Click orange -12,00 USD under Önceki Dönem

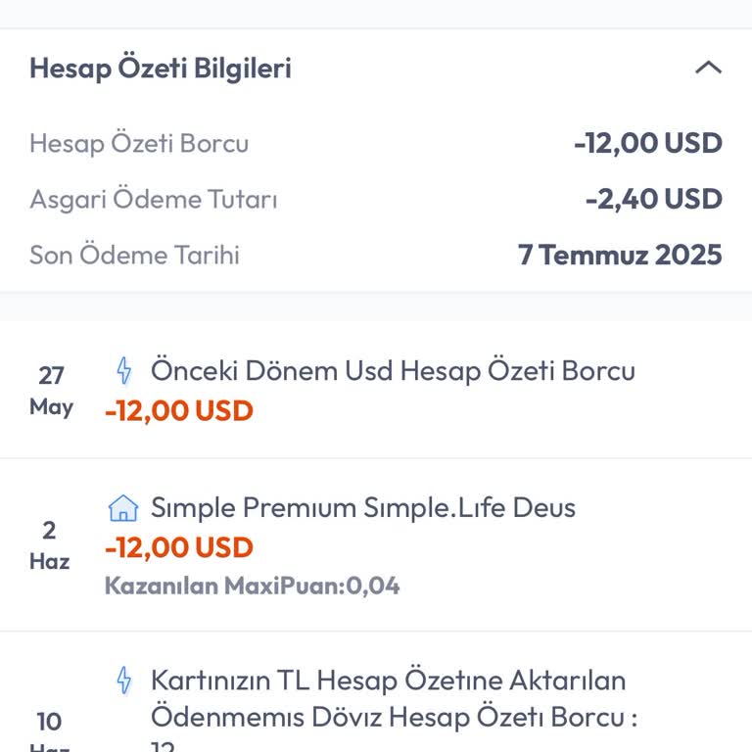click(179, 410)
